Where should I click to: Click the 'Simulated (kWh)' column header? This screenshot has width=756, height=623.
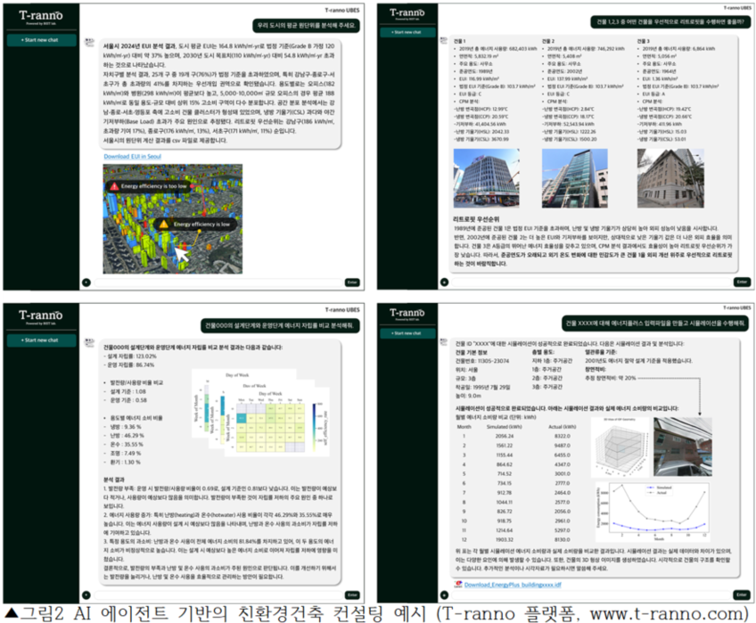click(x=505, y=427)
